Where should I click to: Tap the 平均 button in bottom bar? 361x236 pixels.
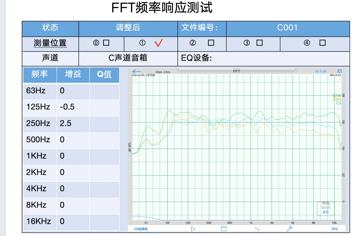click(334, 229)
